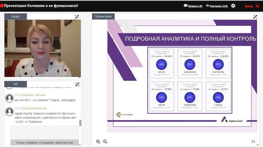Expand the Чат panel to fullscreen

(x=77, y=84)
